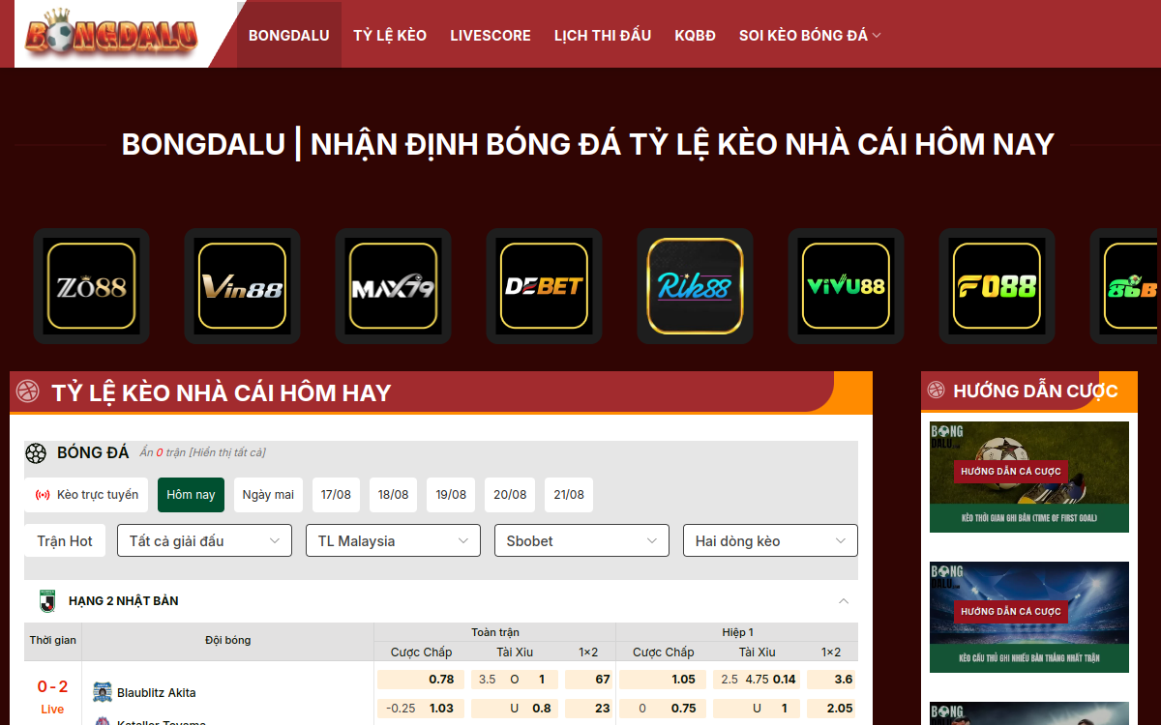
Task: Click the Thời gian column header
Action: point(53,640)
